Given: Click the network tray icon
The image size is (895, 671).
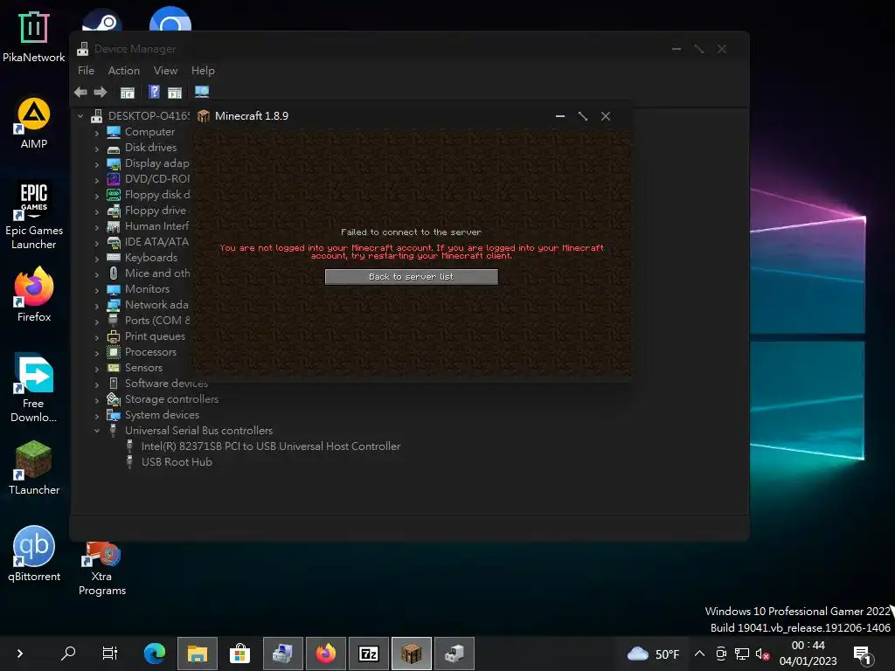Looking at the screenshot, I should [742, 654].
